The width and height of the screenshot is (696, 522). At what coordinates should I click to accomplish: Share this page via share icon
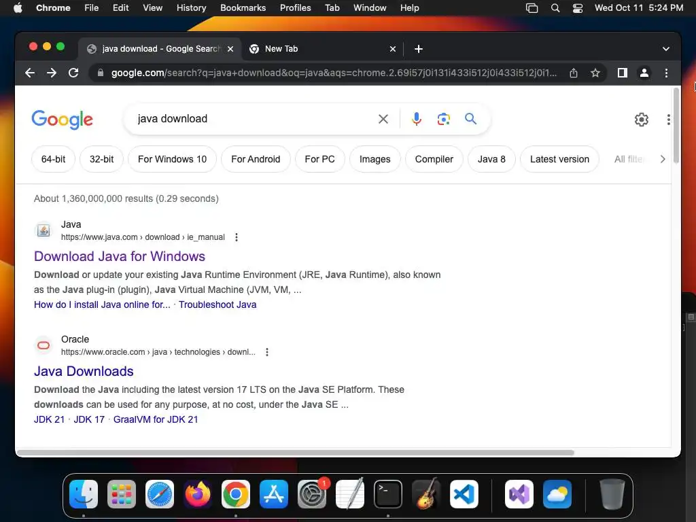[x=574, y=73]
